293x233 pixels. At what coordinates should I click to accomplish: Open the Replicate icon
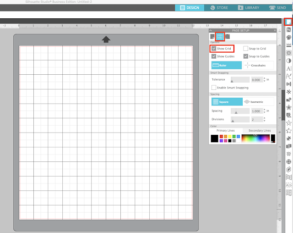(289, 92)
